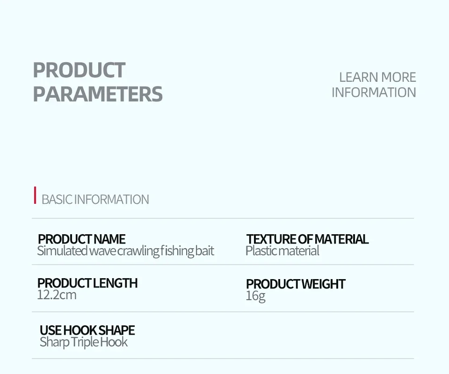Click the divider line below BASIC INFORMATION

pyautogui.click(x=223, y=218)
